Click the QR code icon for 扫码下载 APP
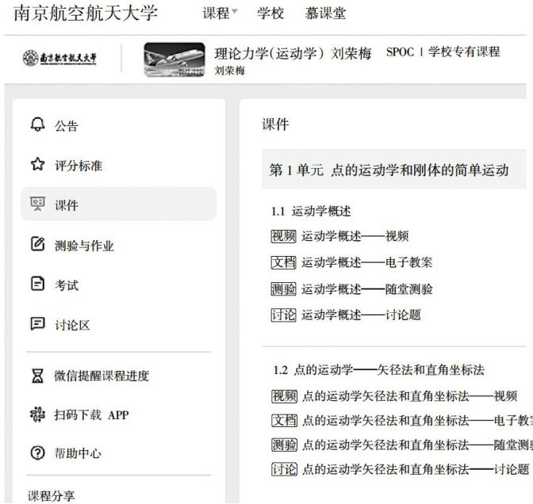 (37, 414)
